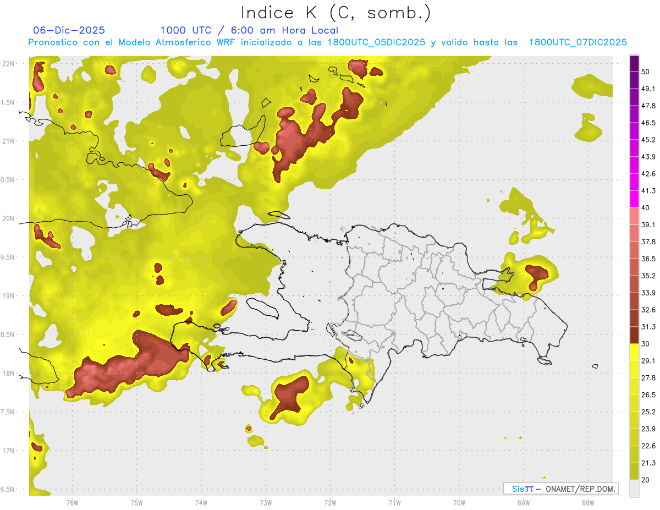The width and height of the screenshot is (660, 510).
Task: Click the colorbar value '23.9'
Action: (648, 429)
